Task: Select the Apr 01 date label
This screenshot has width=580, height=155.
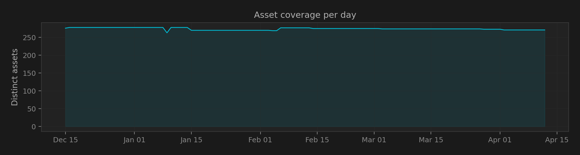Action: pos(500,140)
